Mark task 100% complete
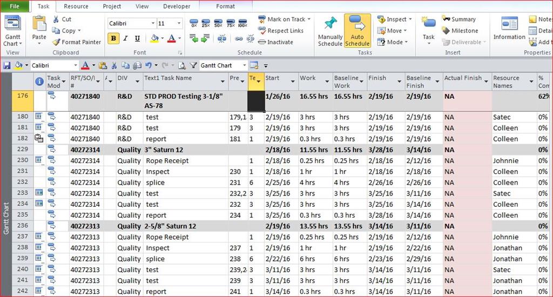 click(242, 23)
